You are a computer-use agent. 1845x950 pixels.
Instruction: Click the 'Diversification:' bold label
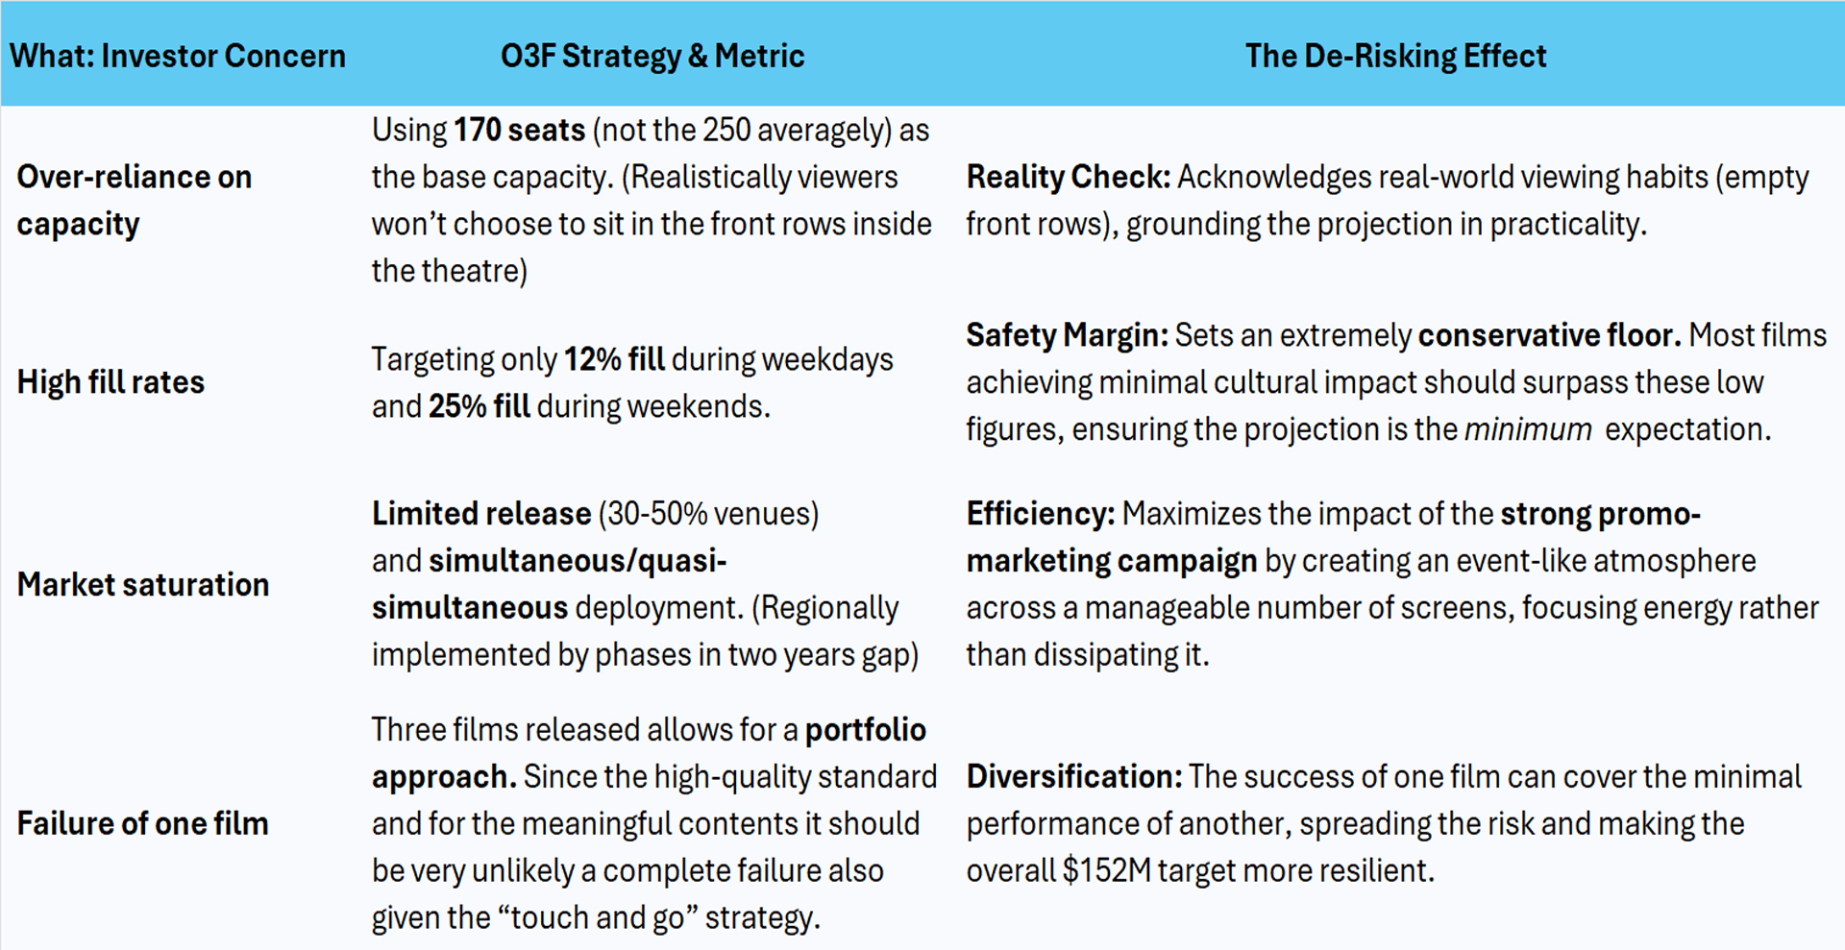[x=1074, y=776]
